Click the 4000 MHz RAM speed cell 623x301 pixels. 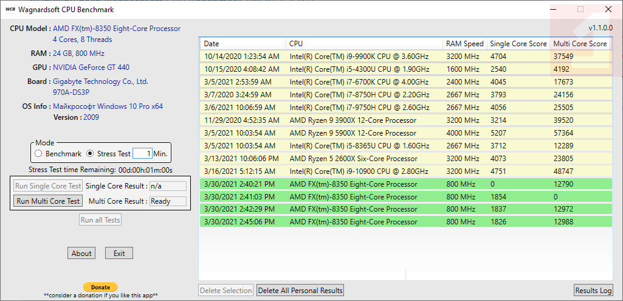(x=463, y=133)
